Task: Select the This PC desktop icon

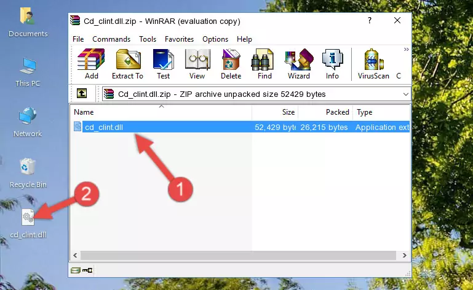Action: tap(28, 72)
